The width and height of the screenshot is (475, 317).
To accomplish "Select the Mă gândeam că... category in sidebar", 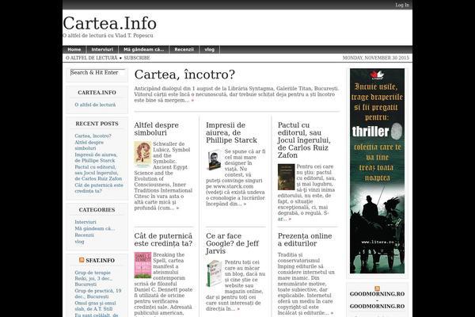I will [95, 228].
